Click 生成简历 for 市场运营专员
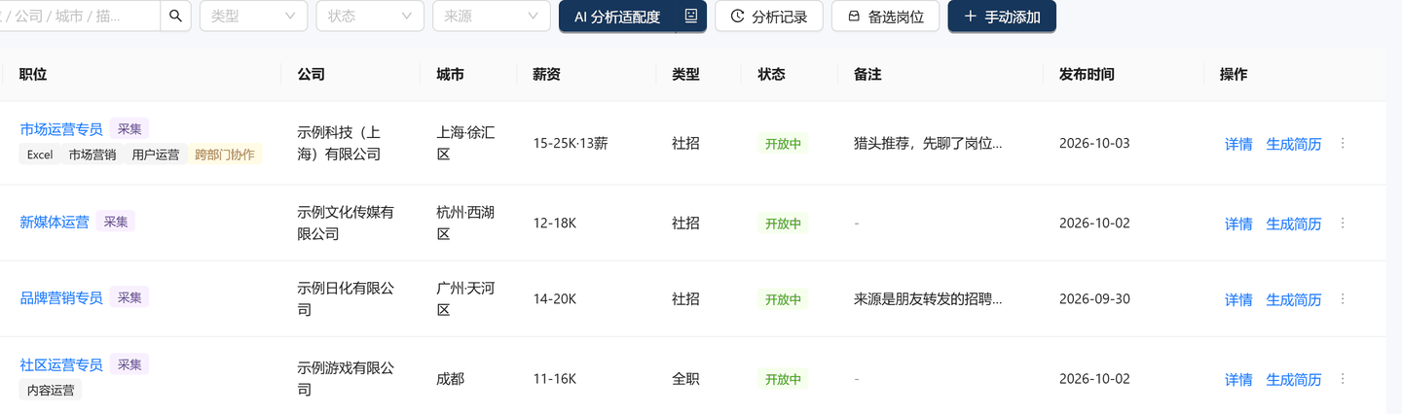1402x414 pixels. (x=1294, y=144)
